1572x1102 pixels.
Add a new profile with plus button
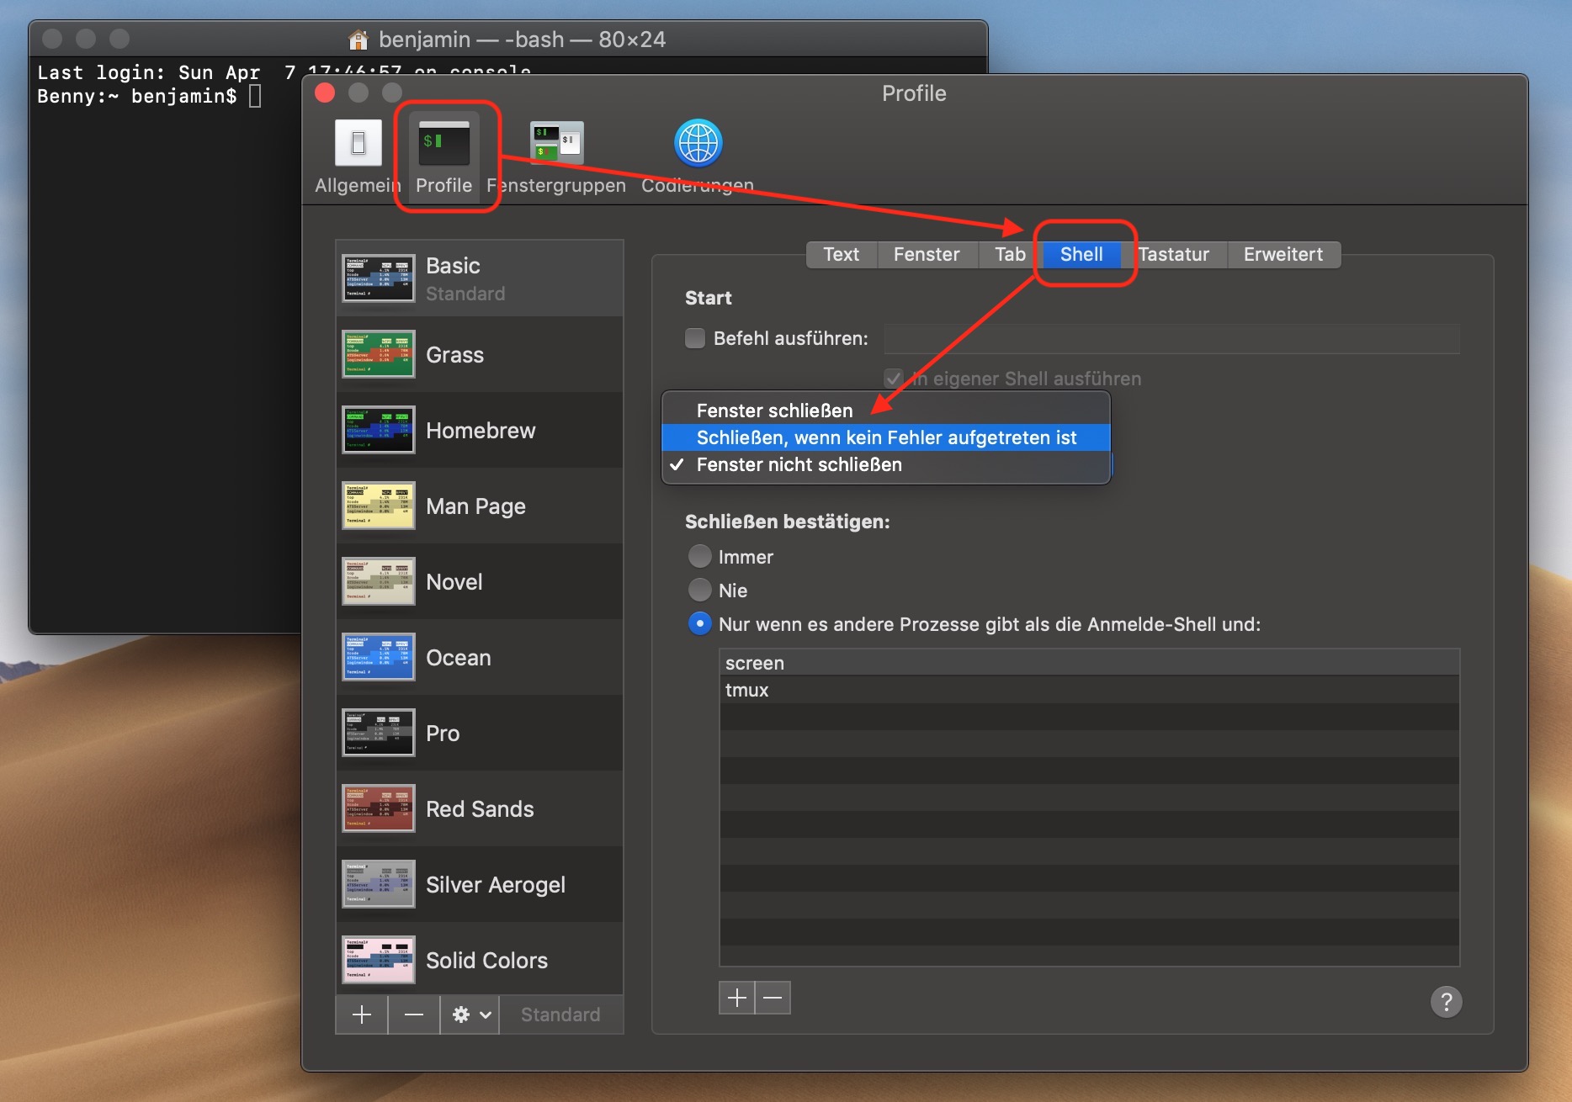(x=362, y=1015)
